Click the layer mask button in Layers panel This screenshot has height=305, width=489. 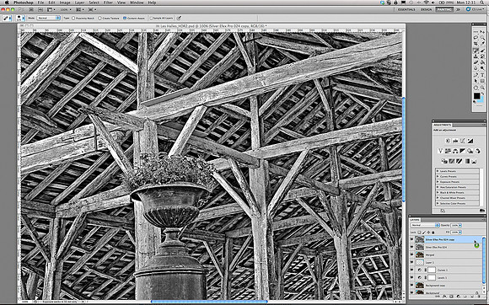451,296
